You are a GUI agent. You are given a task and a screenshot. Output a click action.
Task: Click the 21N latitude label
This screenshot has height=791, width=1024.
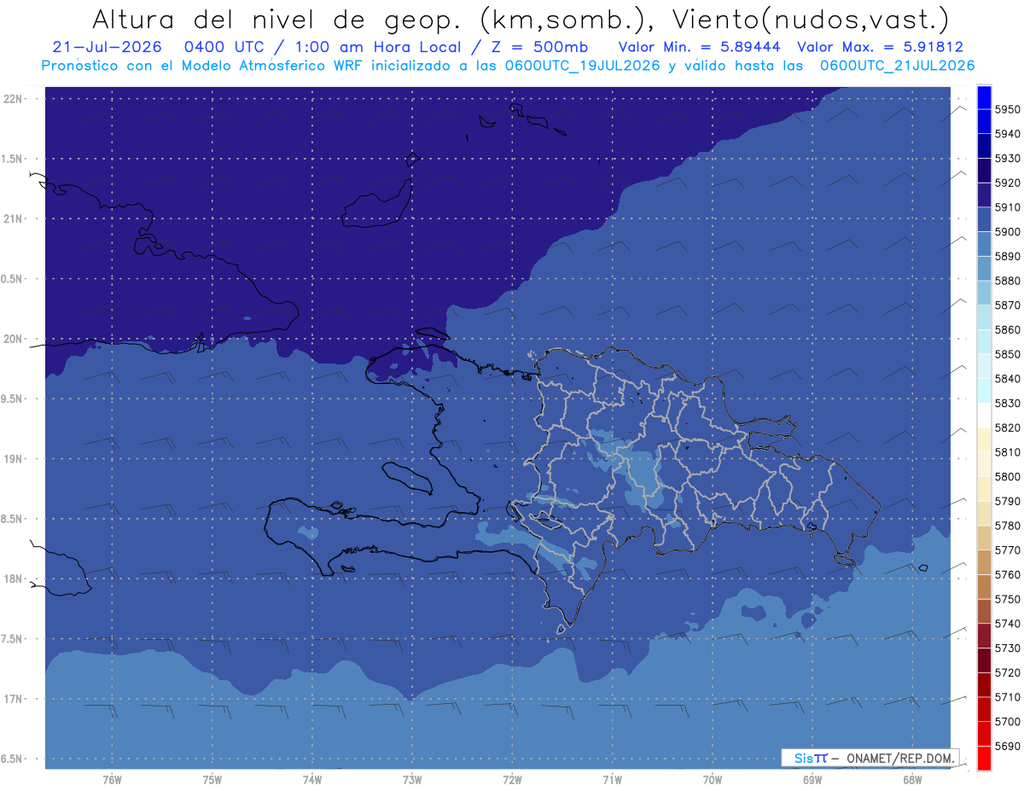coord(14,218)
